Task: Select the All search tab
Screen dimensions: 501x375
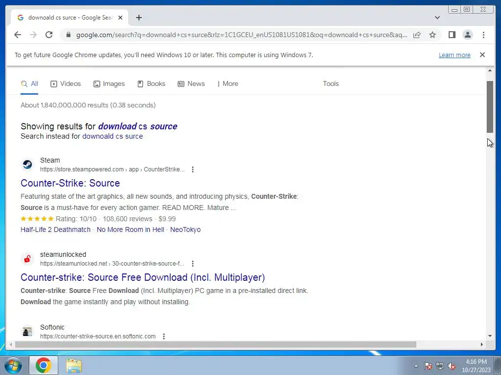Action: click(29, 84)
